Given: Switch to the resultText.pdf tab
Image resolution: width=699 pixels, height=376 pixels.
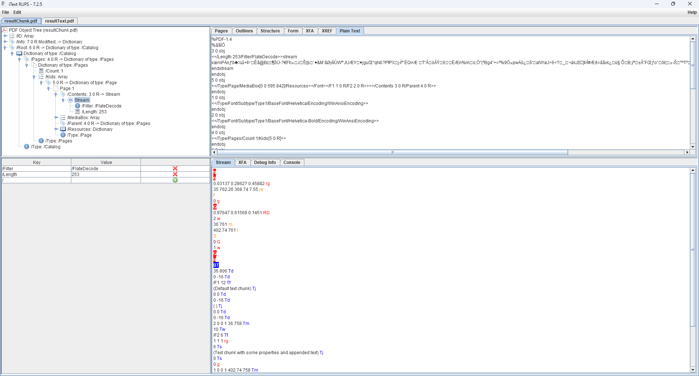Looking at the screenshot, I should 59,21.
